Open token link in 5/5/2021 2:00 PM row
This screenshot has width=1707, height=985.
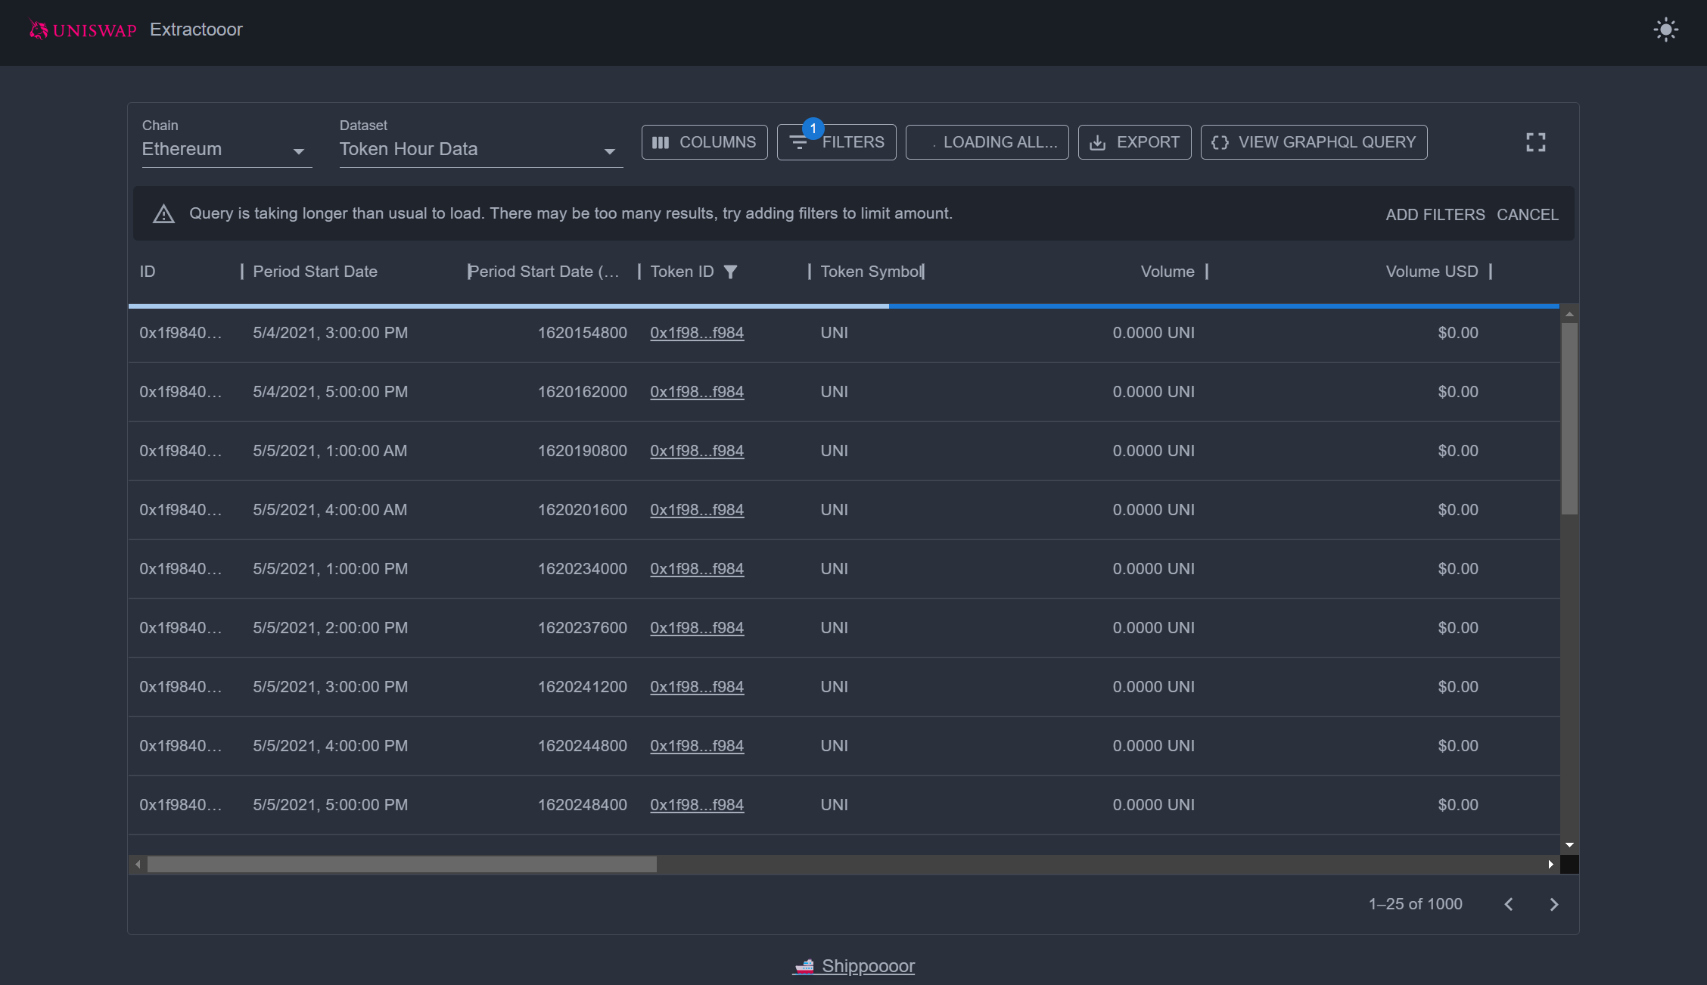tap(697, 628)
